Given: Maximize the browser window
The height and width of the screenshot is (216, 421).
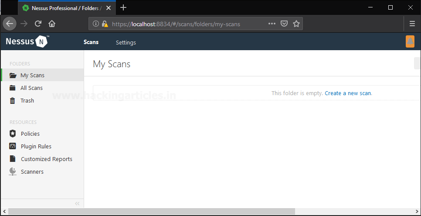Looking at the screenshot, I should click(390, 7).
